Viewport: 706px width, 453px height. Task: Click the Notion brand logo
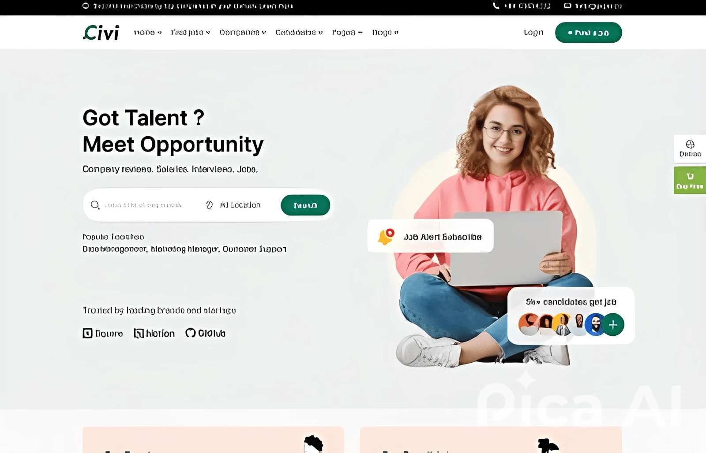click(154, 333)
